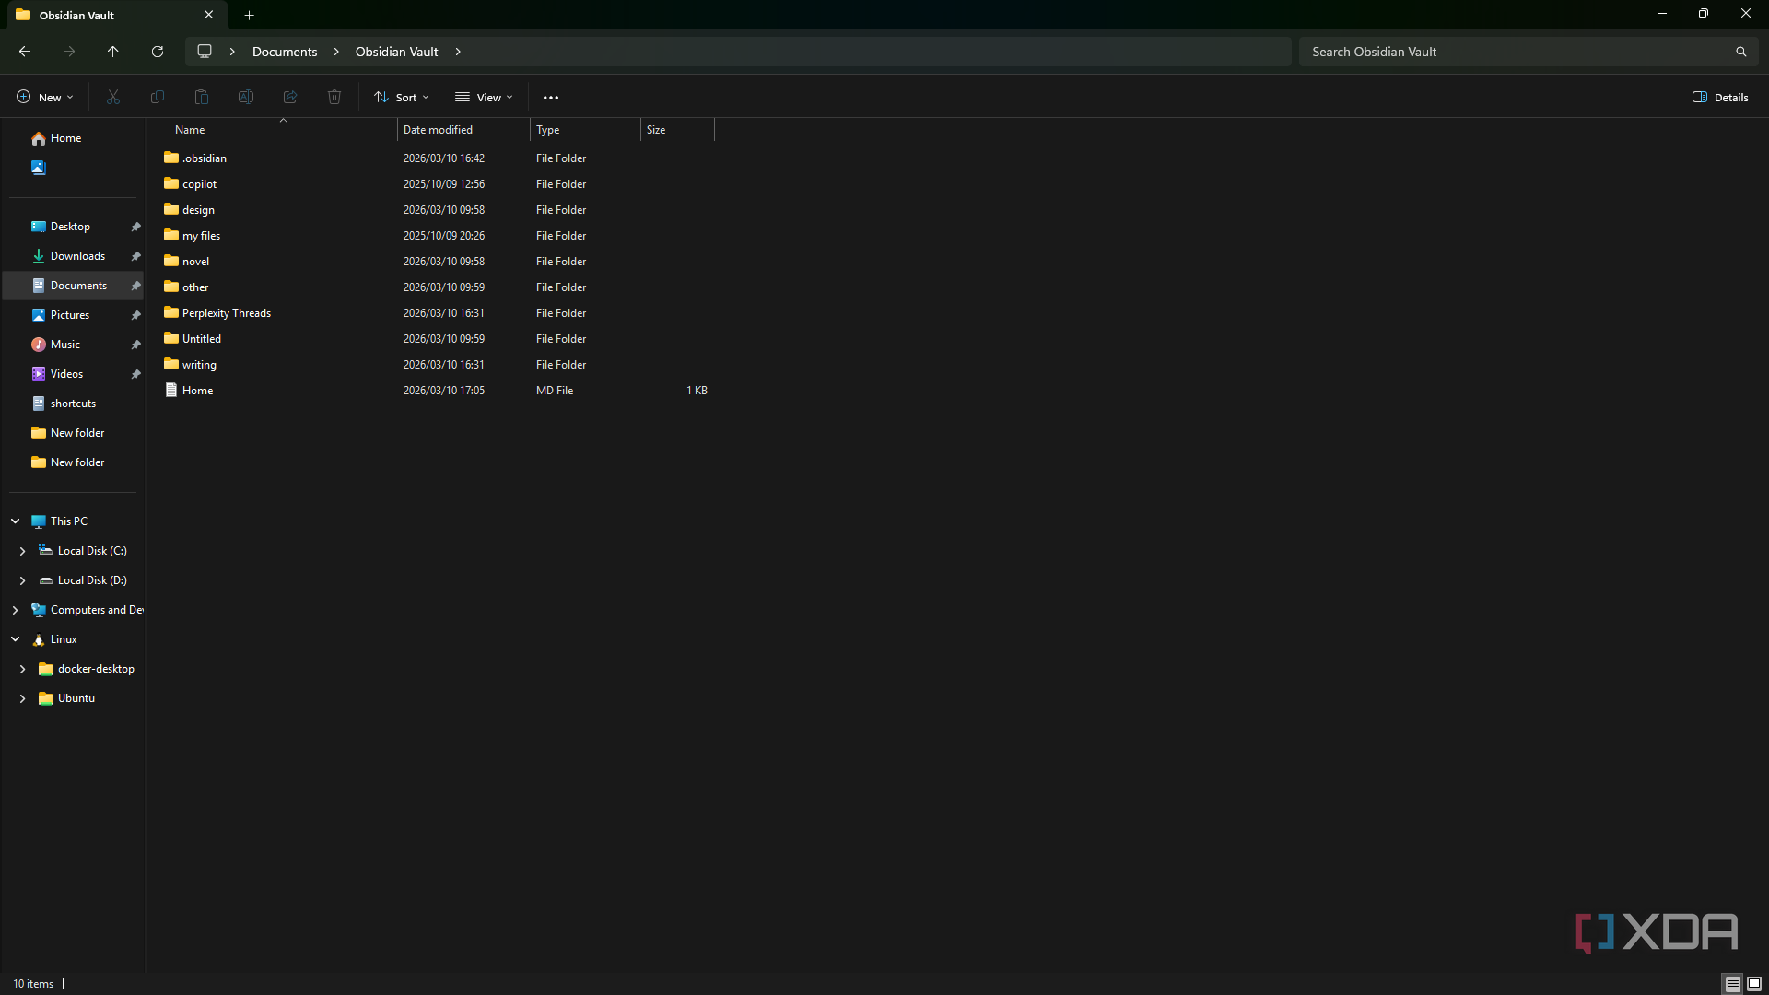Click the search magnifier icon
The height and width of the screenshot is (995, 1769).
(1741, 52)
